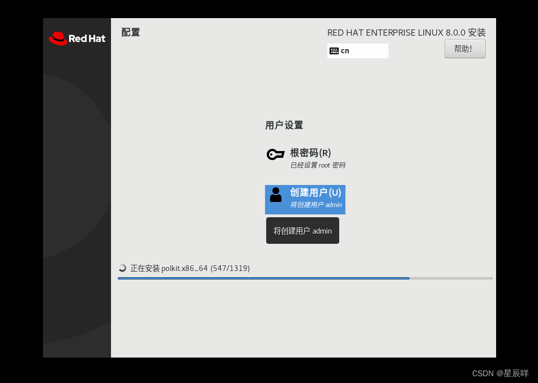
Task: Click the Red Hat logo in the sidebar
Action: [77, 38]
